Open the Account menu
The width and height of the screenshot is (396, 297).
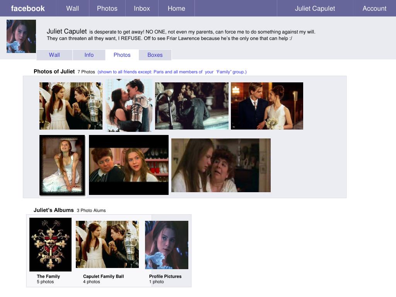pos(374,9)
